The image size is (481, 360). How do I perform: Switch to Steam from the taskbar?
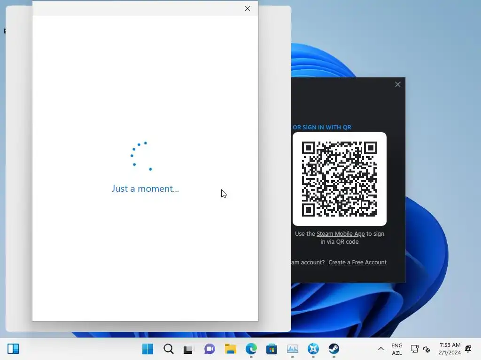334,349
